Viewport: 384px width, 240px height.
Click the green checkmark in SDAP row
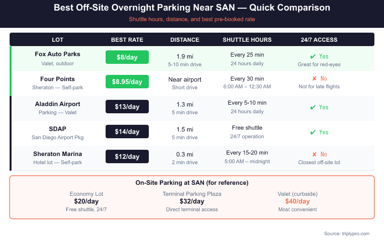click(x=313, y=132)
